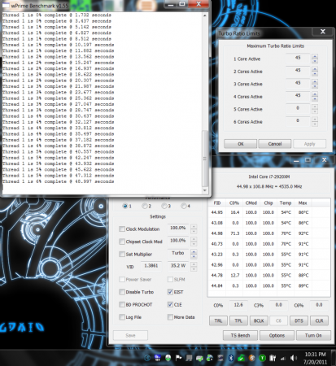Click the Bluetooth icon in system tray
Image resolution: width=336 pixels, height=366 pixels.
pyautogui.click(x=231, y=358)
